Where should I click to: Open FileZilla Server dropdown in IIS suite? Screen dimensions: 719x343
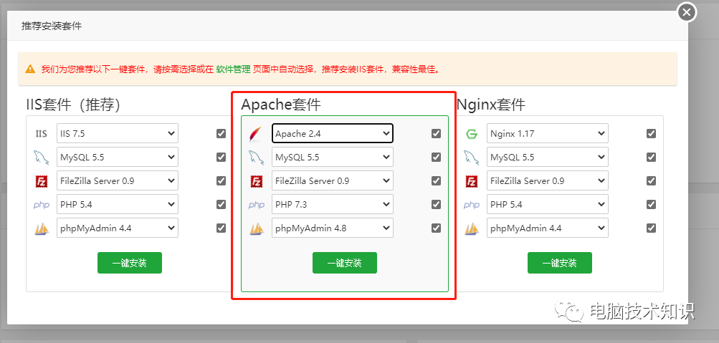tap(118, 180)
